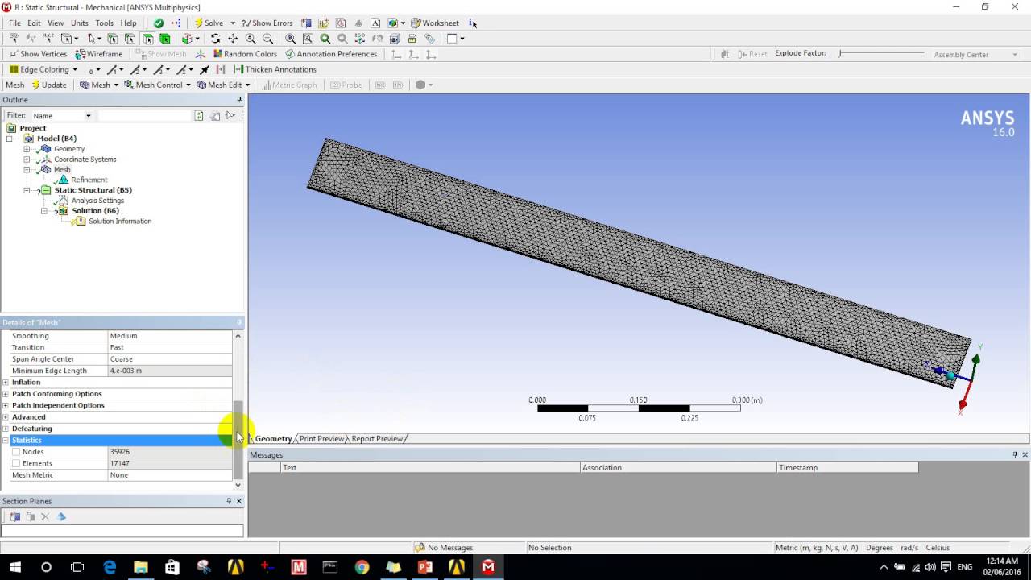Click the Update mesh button
Viewport: 1031px width, 580px height.
(49, 85)
